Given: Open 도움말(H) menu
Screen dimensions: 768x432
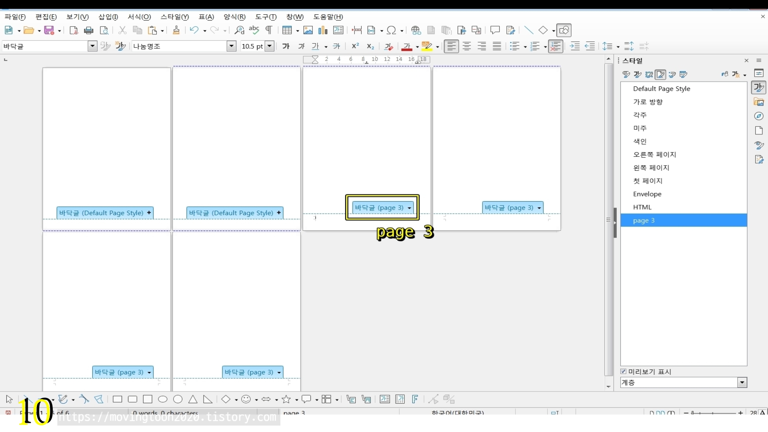Looking at the screenshot, I should tap(328, 17).
